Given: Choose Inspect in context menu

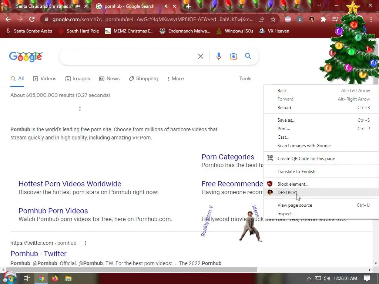Looking at the screenshot, I should 321,214.
